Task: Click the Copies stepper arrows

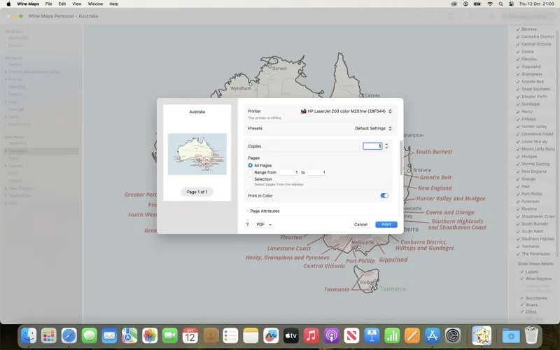Action: (386, 146)
